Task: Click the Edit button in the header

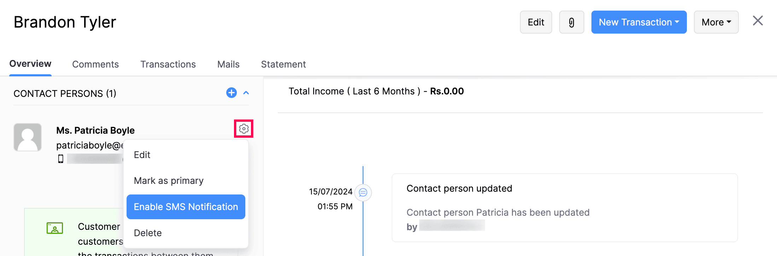Action: tap(536, 22)
